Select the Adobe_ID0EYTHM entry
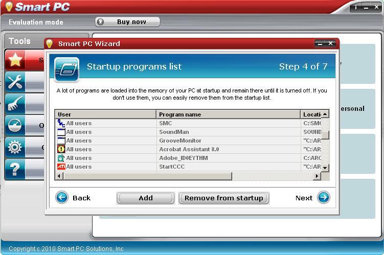384x255 pixels. [184, 158]
